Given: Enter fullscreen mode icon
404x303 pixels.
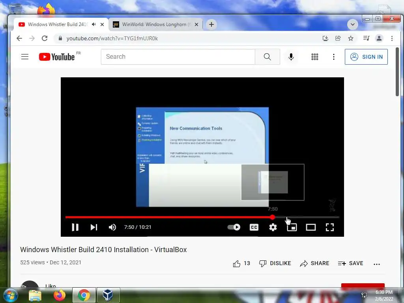Looking at the screenshot, I should click(330, 227).
